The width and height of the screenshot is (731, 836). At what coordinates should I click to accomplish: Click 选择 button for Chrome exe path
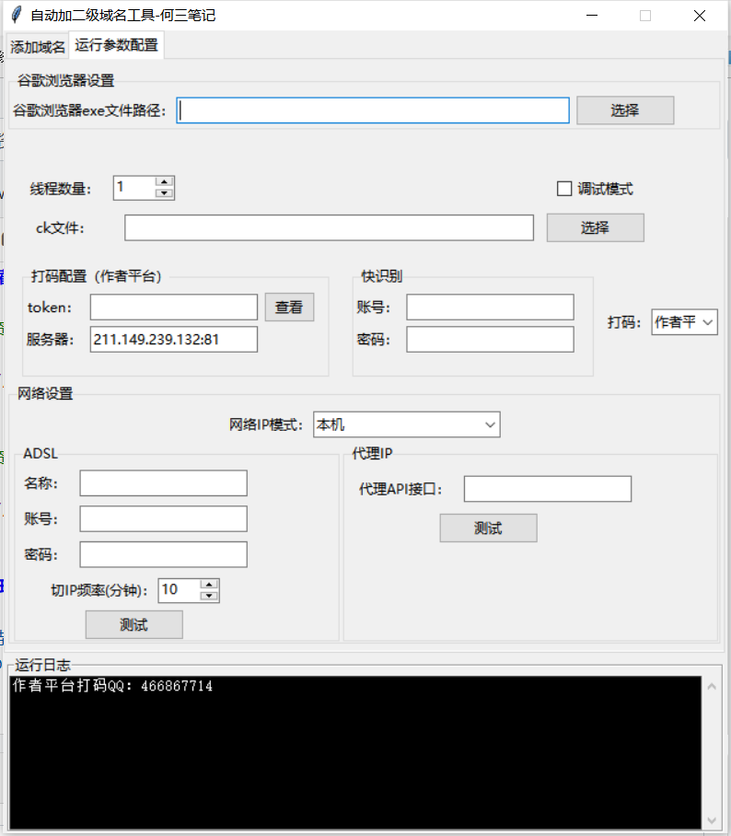click(x=625, y=110)
